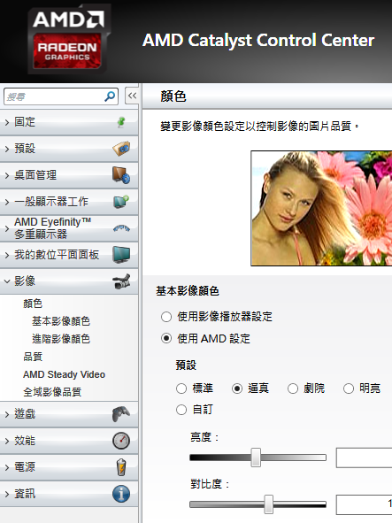The height and width of the screenshot is (523, 392).
Task: Click the 顏色 page heading
Action: click(173, 96)
